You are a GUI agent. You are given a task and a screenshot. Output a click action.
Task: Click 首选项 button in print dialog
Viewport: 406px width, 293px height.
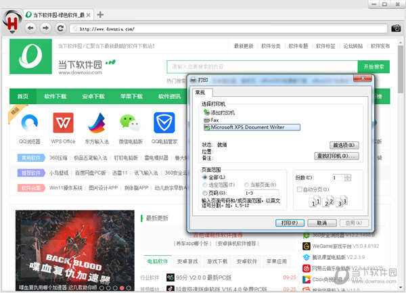pos(344,145)
